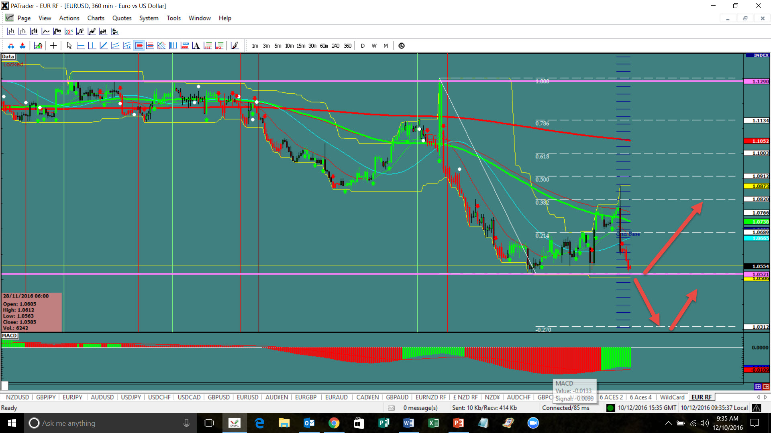Open the Page menu

coord(24,18)
